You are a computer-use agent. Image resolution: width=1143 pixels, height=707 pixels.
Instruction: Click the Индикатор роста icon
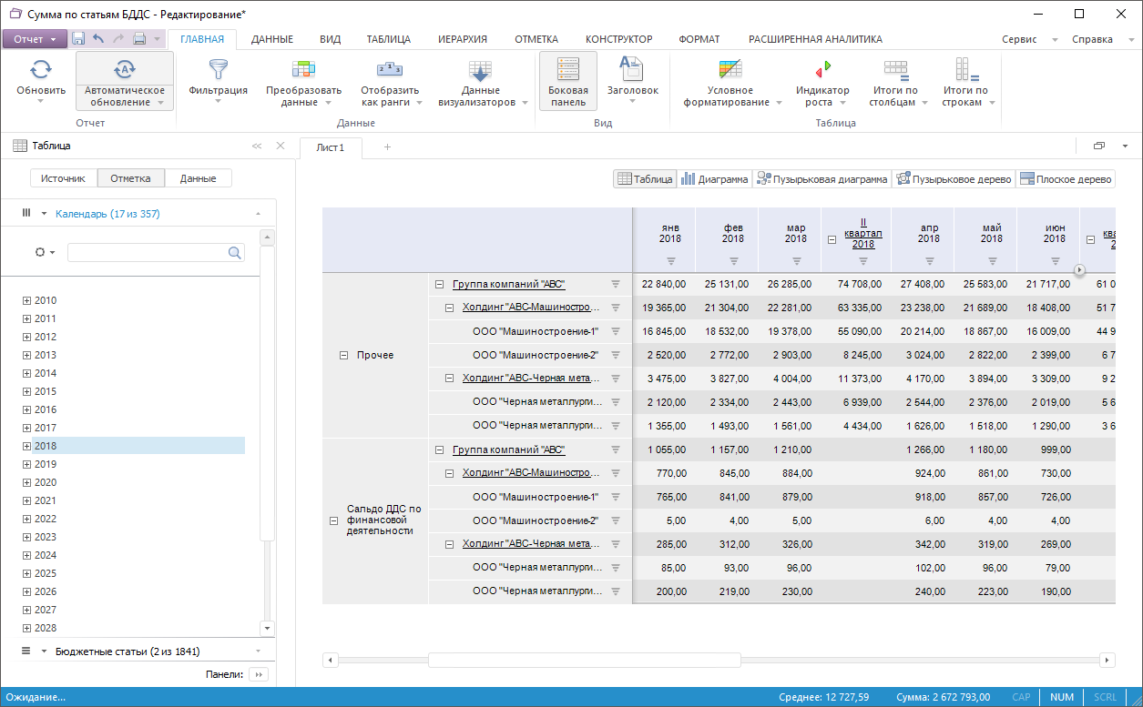click(x=822, y=70)
